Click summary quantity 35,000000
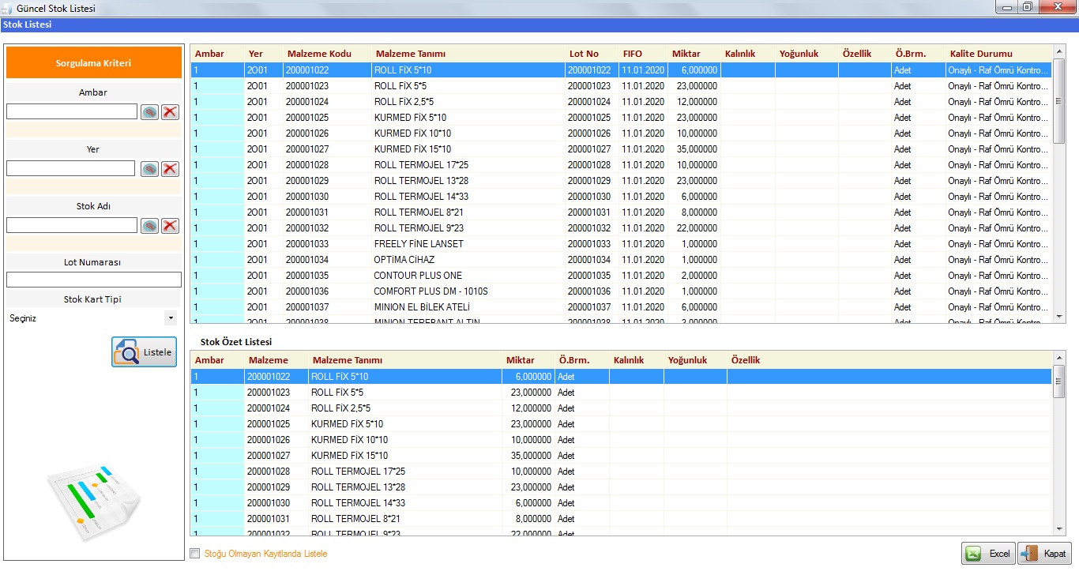 (x=529, y=456)
